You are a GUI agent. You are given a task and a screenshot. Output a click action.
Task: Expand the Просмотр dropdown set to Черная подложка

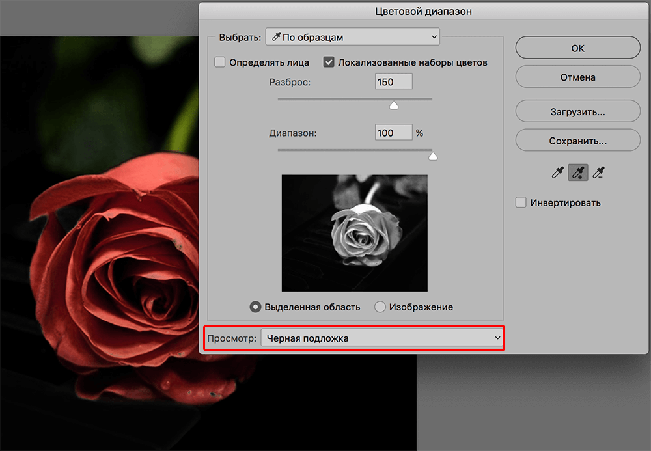pyautogui.click(x=382, y=338)
